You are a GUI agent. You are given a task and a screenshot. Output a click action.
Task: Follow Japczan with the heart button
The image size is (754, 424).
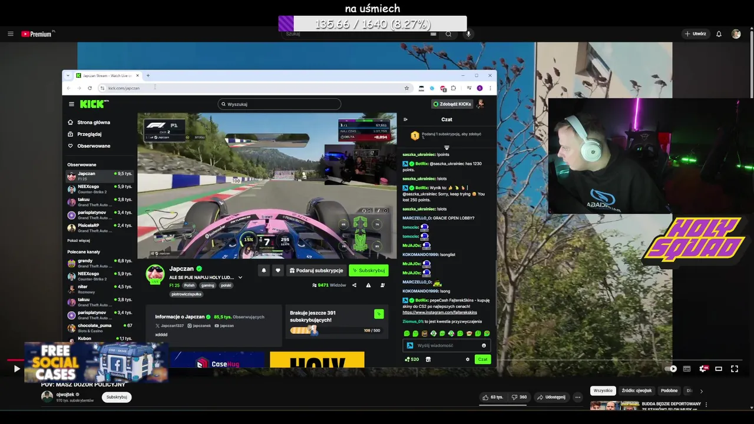click(278, 270)
